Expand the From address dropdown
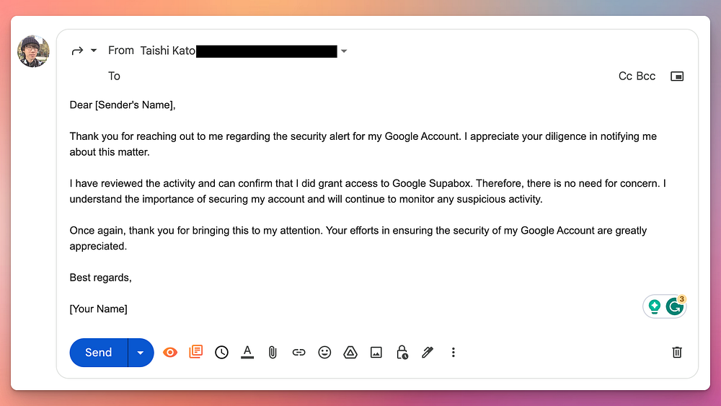Screen dimensions: 721x406 (x=344, y=51)
